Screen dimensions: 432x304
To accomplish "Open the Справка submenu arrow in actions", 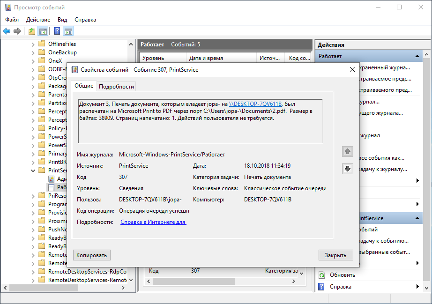I will [417, 287].
